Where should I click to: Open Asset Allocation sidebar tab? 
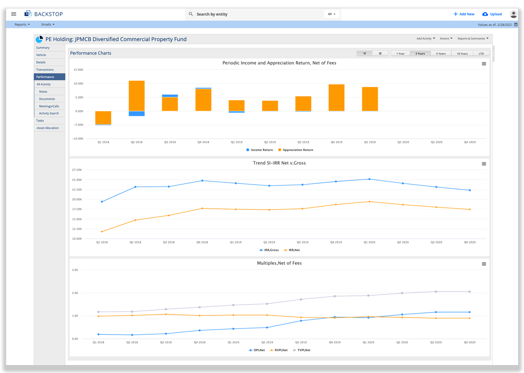pos(49,128)
